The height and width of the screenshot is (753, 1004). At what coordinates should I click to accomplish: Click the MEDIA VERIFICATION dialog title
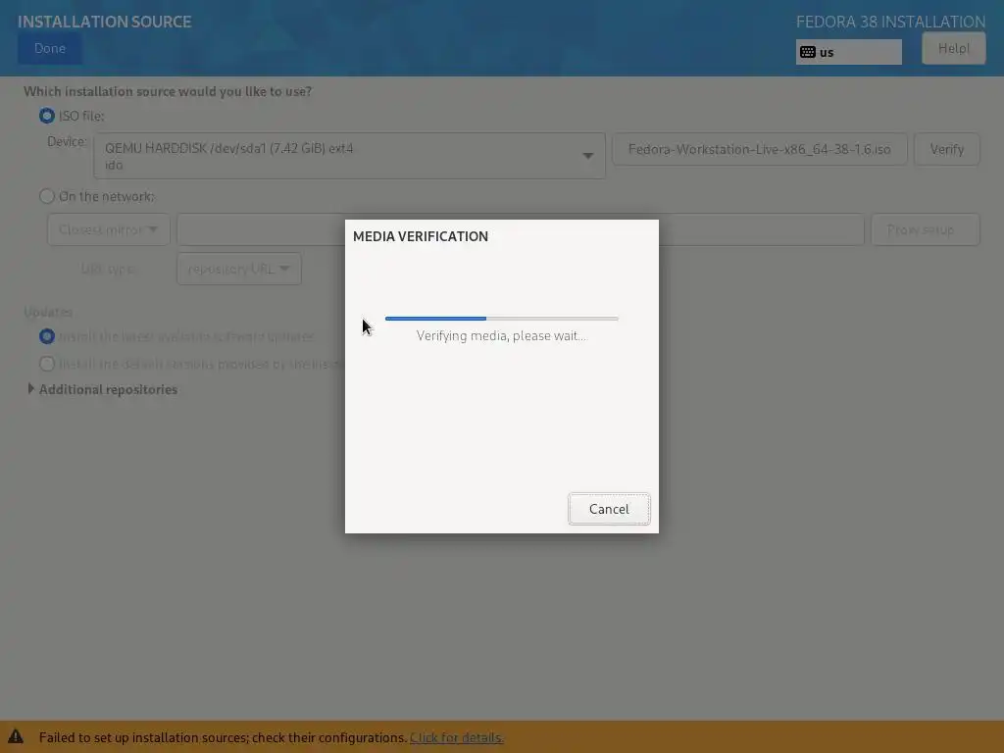421,236
